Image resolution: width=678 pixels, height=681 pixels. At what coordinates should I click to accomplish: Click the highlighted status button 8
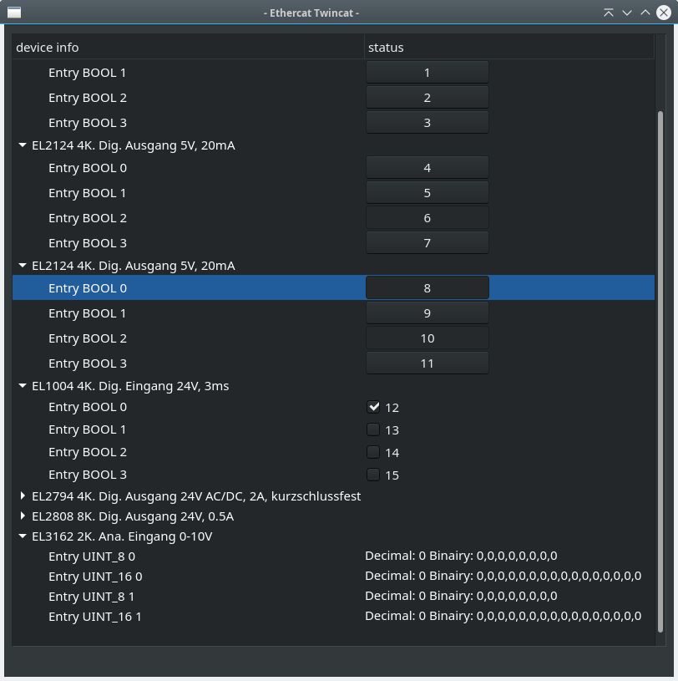pyautogui.click(x=428, y=288)
